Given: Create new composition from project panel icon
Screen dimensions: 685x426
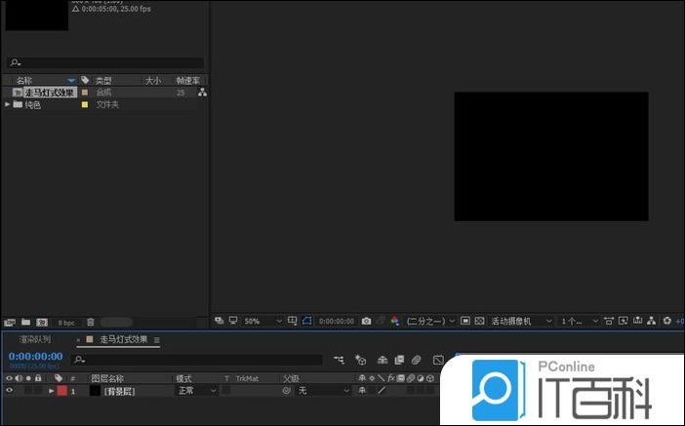Looking at the screenshot, I should coord(42,322).
